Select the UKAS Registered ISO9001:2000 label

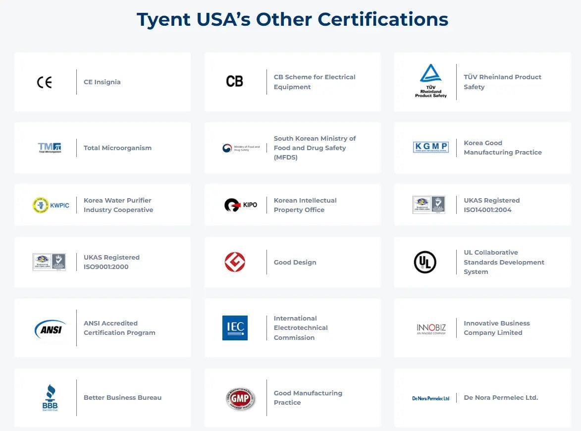coord(111,262)
